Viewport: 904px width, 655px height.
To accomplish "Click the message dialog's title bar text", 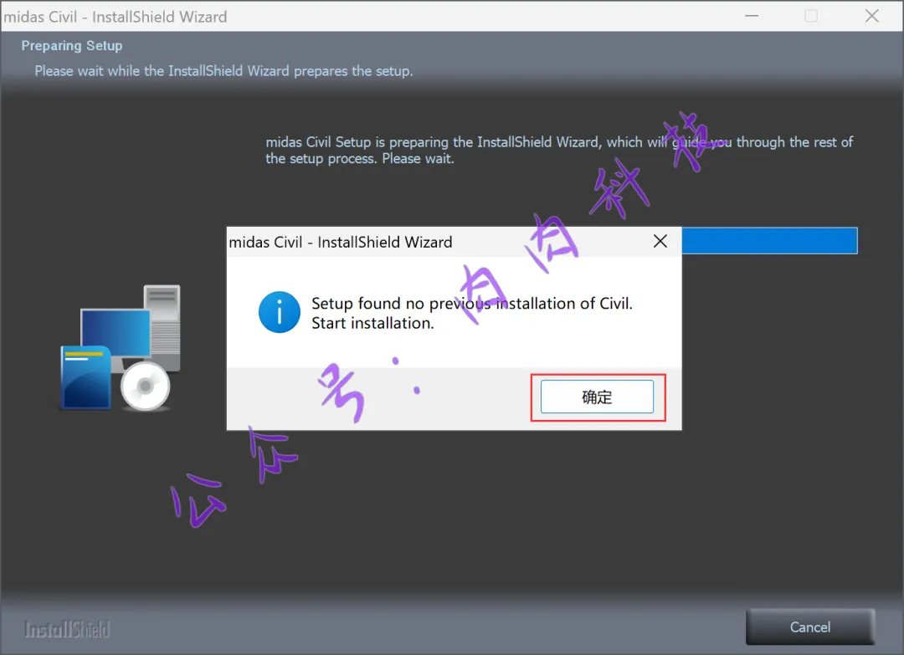I will (x=340, y=242).
